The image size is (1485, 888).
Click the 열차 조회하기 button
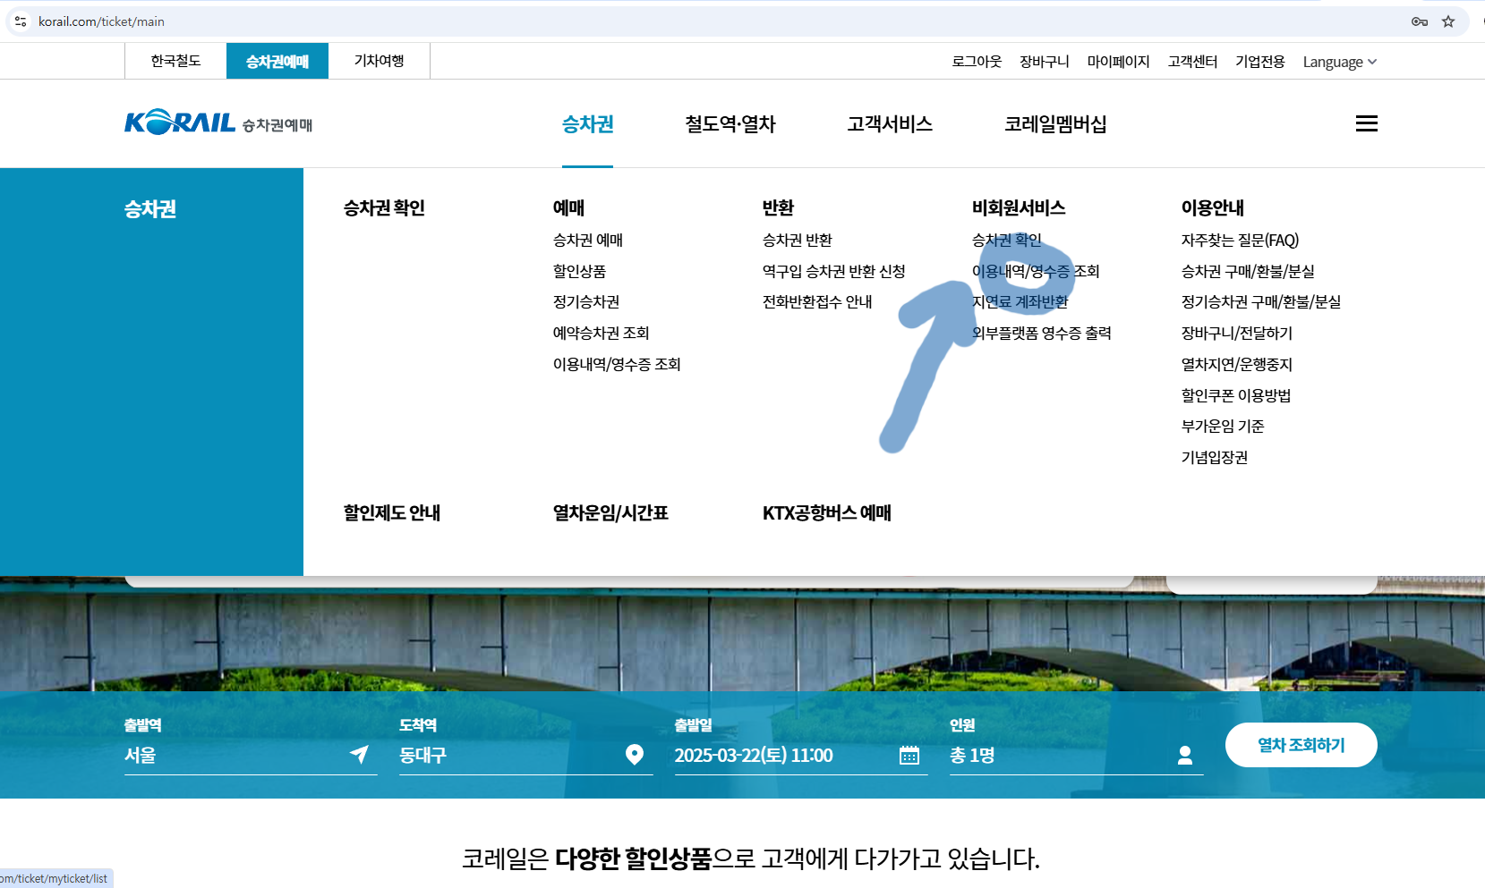1301,745
